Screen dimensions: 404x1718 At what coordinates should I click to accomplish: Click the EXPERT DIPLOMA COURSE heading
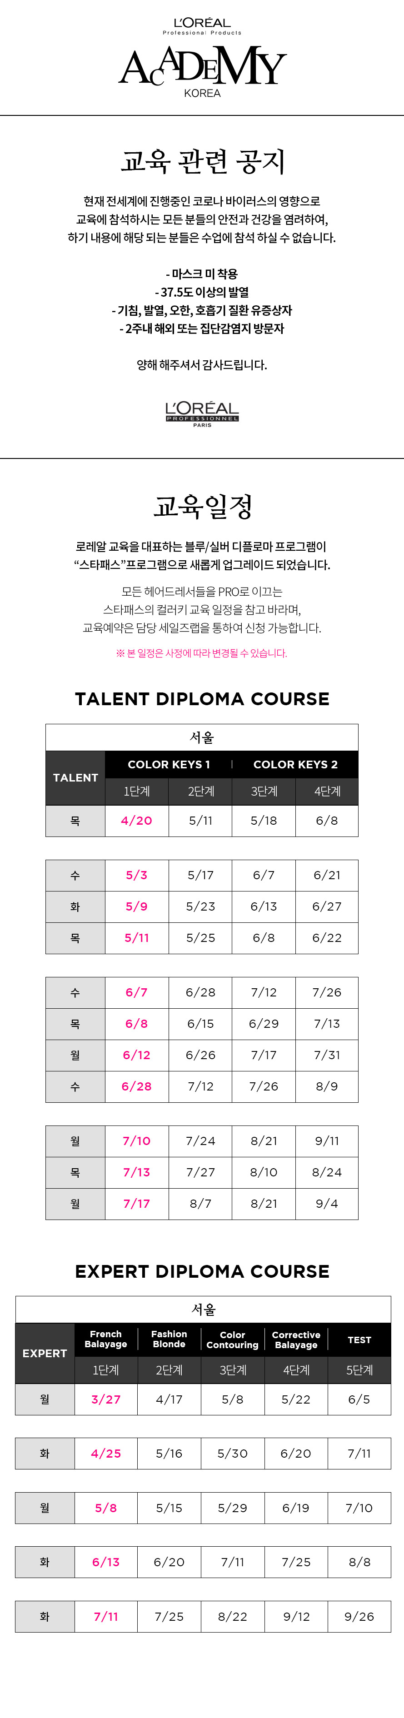(202, 1271)
